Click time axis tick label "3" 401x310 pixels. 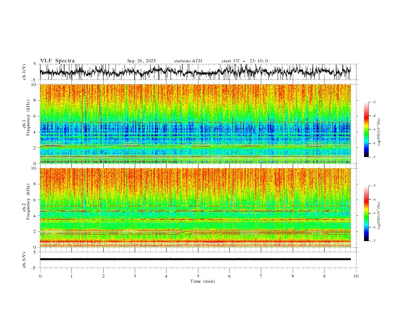coord(135,276)
